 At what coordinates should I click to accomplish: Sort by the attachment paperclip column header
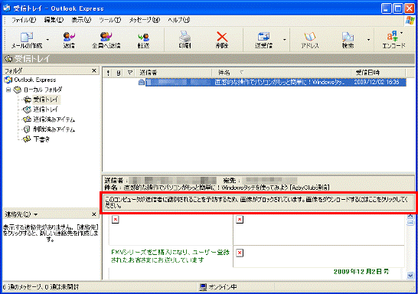pos(119,73)
